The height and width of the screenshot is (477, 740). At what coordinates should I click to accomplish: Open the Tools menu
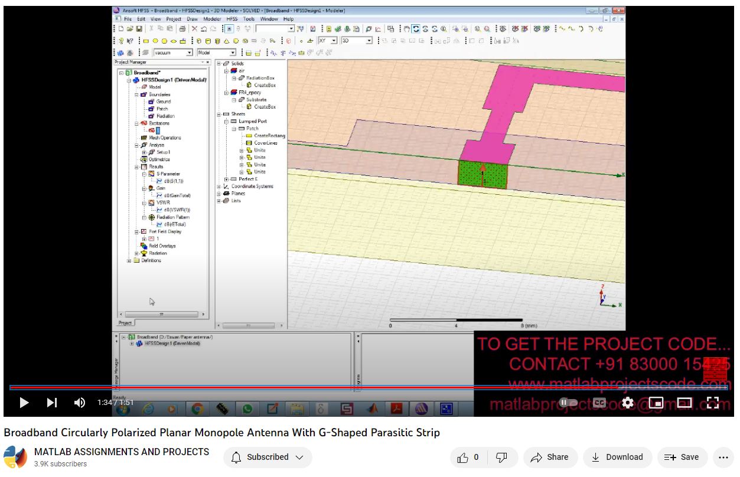coord(249,19)
